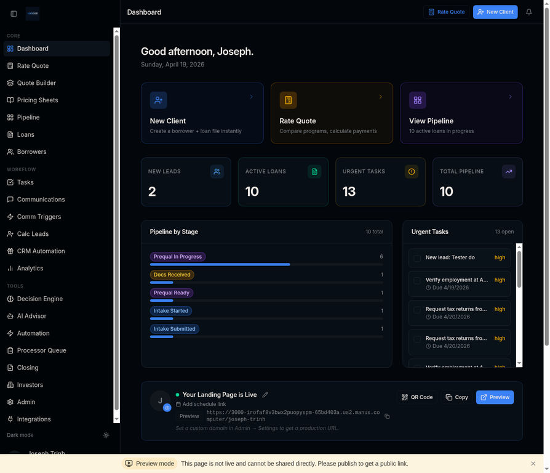550x473 pixels.
Task: Expand the View Pipeline card arrow
Action: point(510,97)
